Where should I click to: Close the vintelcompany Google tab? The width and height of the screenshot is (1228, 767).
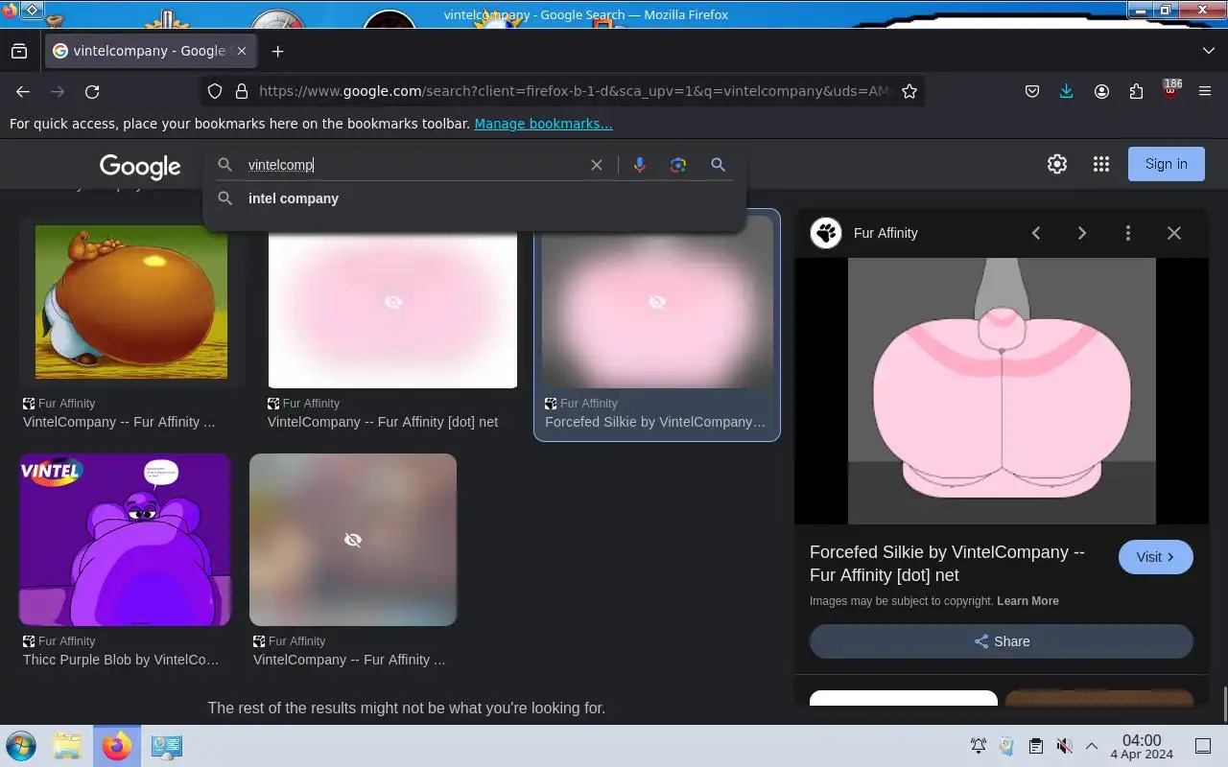[x=242, y=51]
